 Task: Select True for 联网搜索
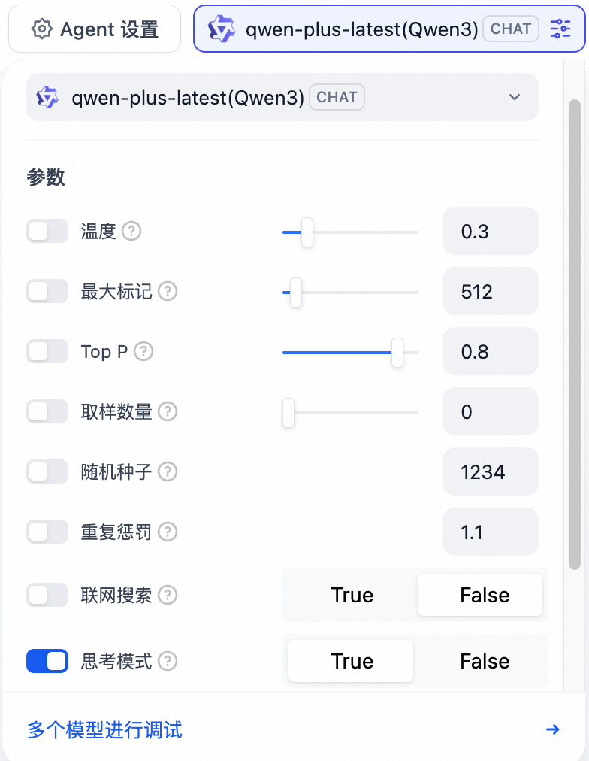pyautogui.click(x=352, y=596)
